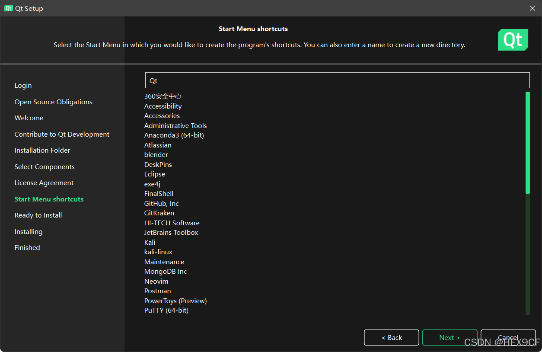The width and height of the screenshot is (542, 352).
Task: Select the Accessories folder entry
Action: click(x=162, y=116)
